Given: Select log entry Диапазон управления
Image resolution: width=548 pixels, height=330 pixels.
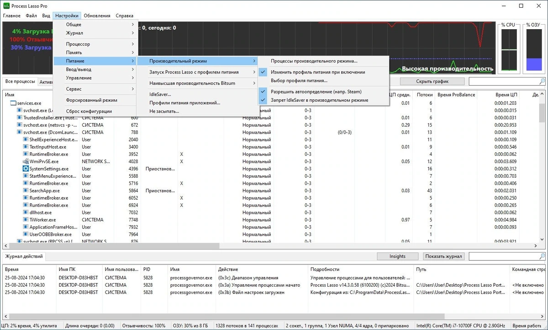Looking at the screenshot, I should [x=274, y=278].
